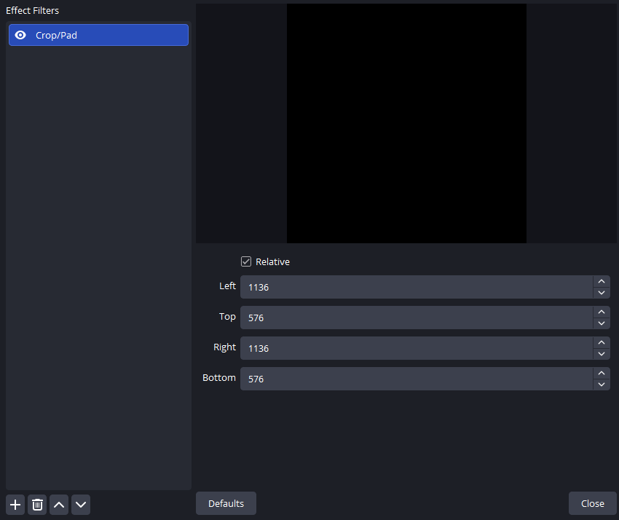Add a new effect filter
The image size is (619, 520).
click(15, 505)
